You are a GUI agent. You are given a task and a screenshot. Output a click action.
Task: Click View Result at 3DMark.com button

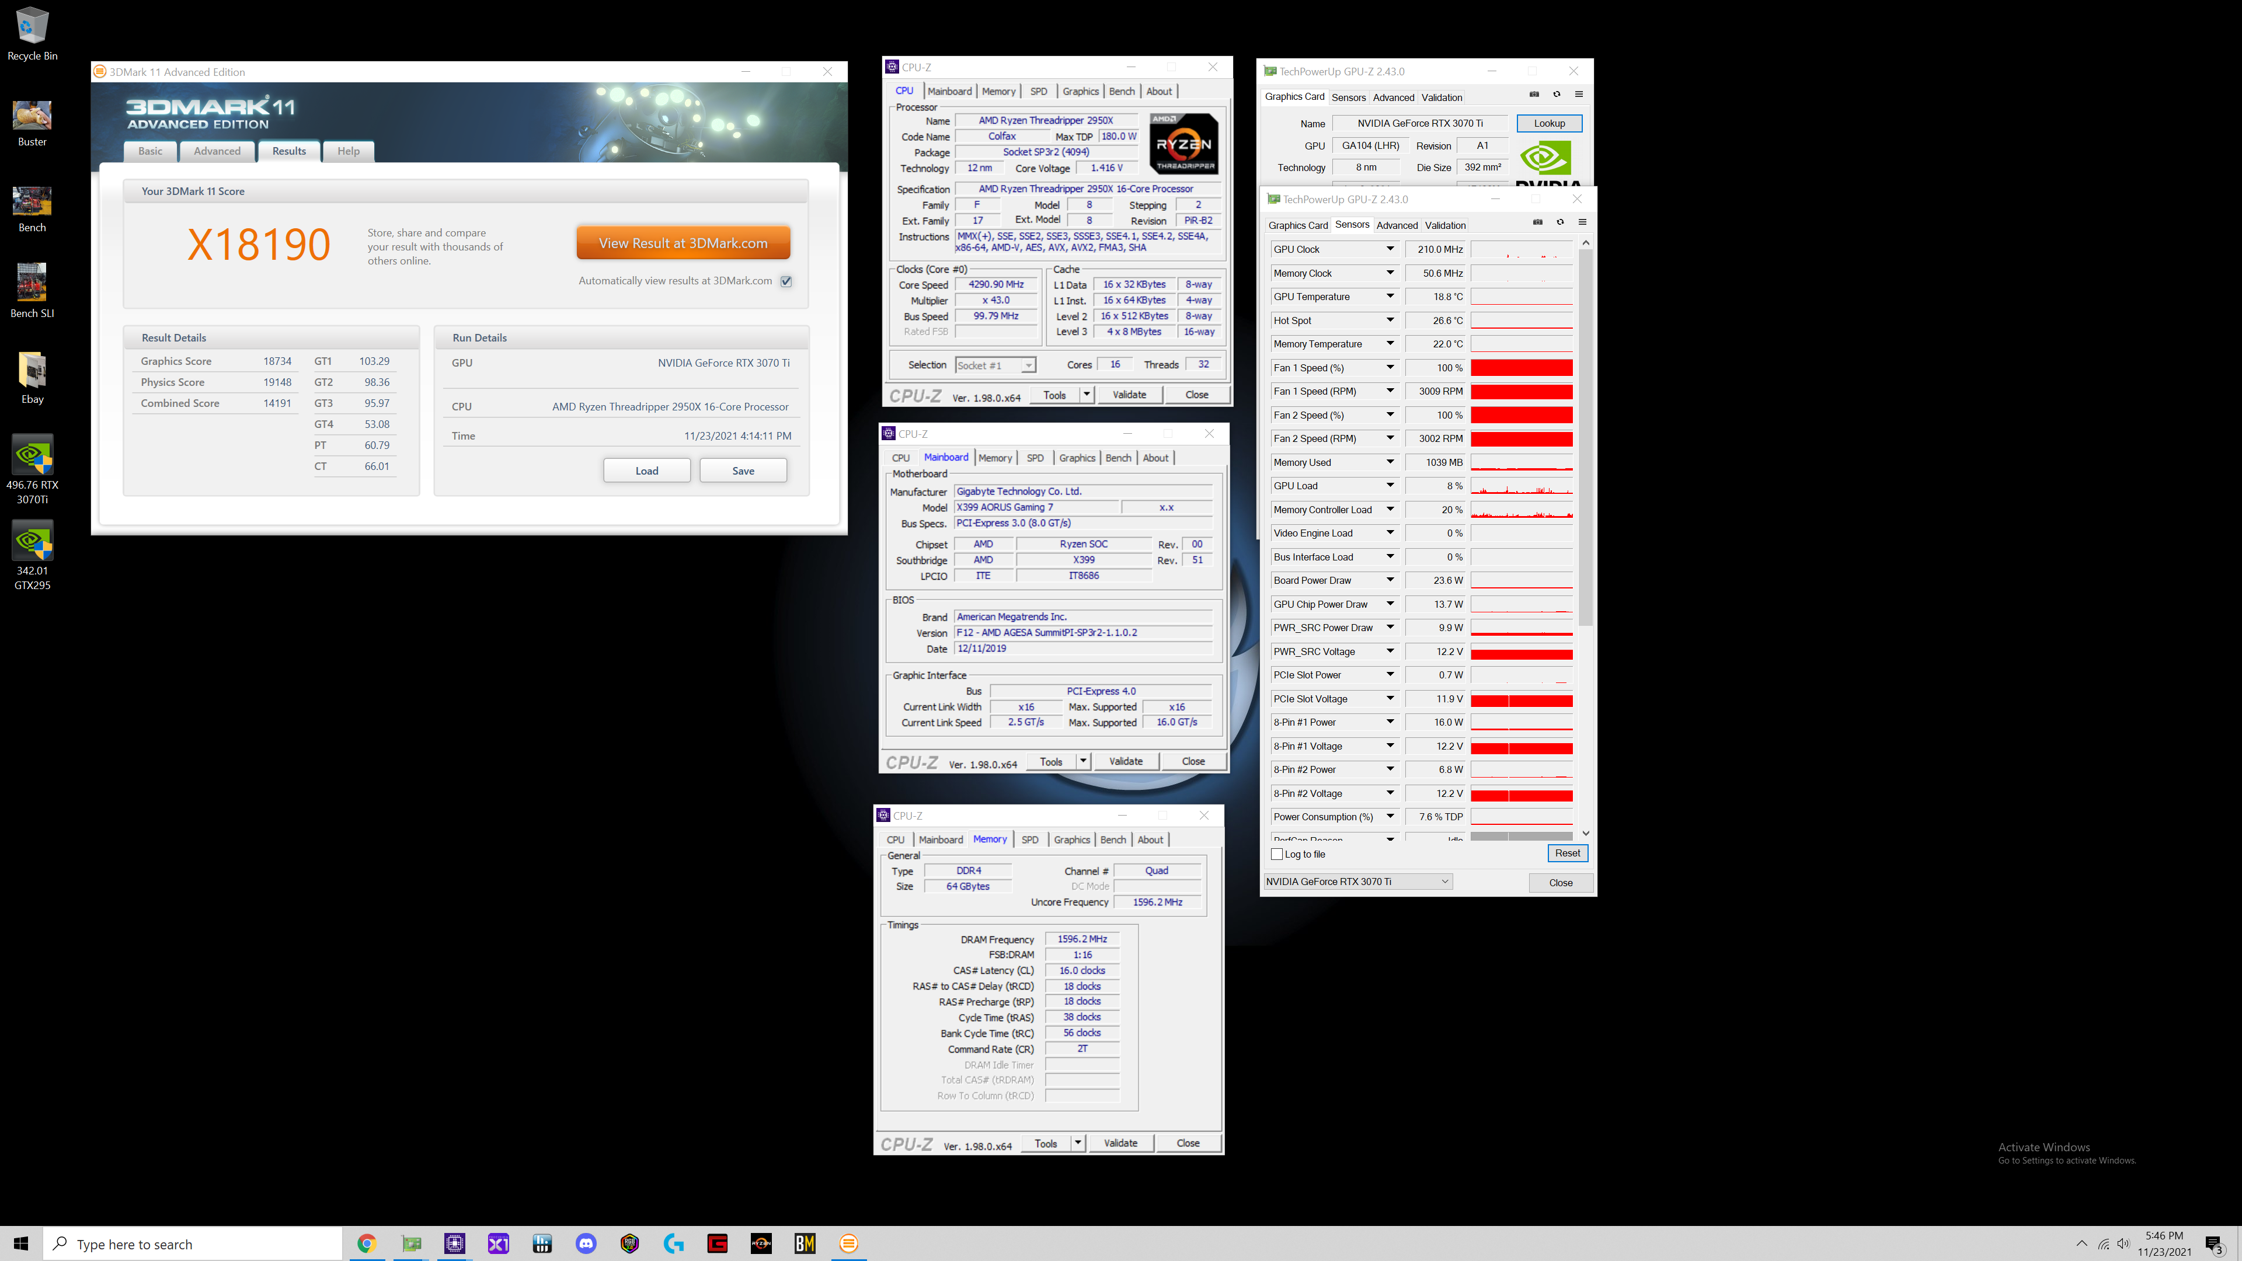coord(683,243)
